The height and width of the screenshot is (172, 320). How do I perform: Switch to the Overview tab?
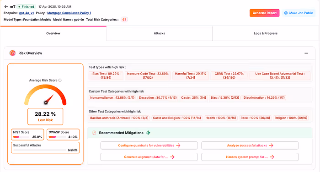53,33
